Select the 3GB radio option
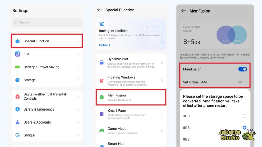Image resolution: width=262 pixels, height=147 pixels. (x=244, y=116)
